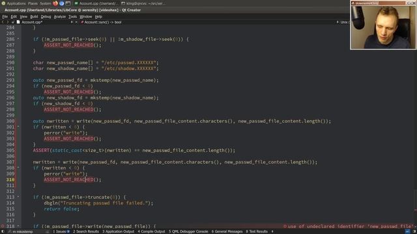Open the Places menu in top panel
The height and width of the screenshot is (234, 417).
coord(33,3)
